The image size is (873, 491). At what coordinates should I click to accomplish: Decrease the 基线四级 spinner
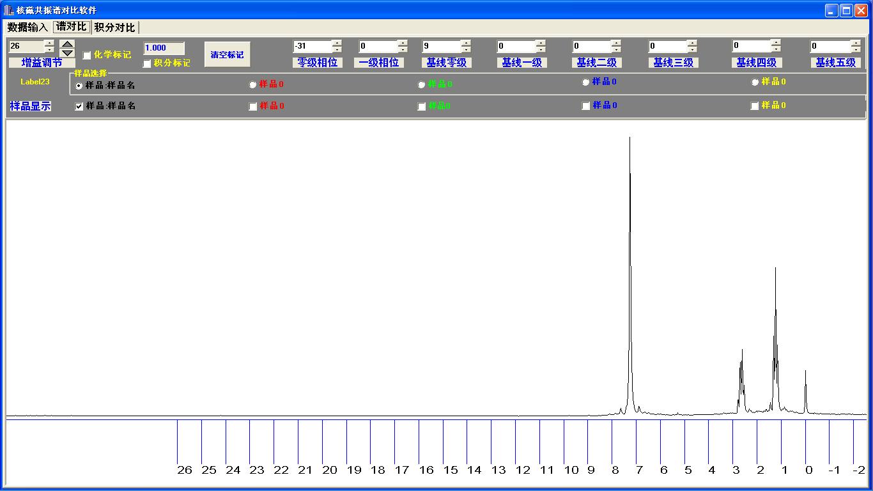click(776, 49)
